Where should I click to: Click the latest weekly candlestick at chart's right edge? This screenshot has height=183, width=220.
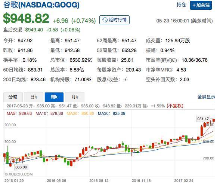(214, 120)
